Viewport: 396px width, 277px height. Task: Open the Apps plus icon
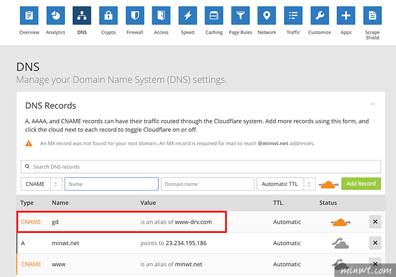click(346, 16)
